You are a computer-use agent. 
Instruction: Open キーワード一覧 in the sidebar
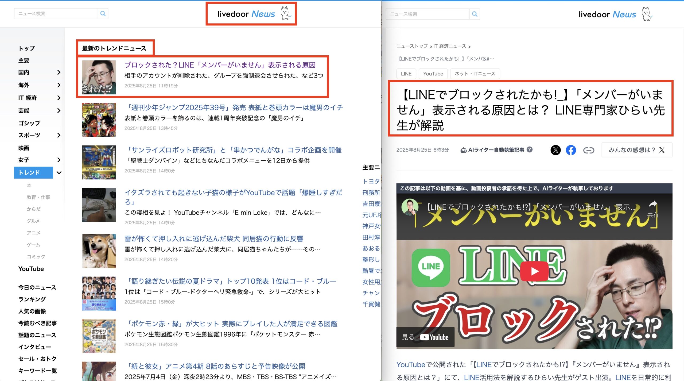[x=37, y=371]
